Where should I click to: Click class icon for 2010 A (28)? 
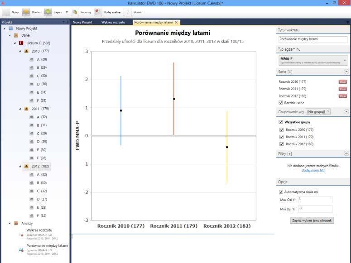tap(32, 60)
